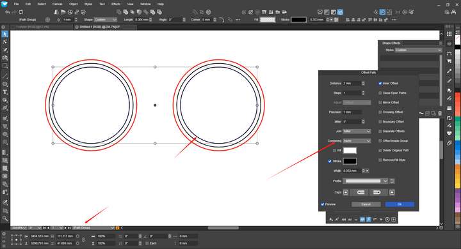Screen dimensions: 461x249
Task: Click the black Stroke color swatch in dialog
Action: (350, 161)
